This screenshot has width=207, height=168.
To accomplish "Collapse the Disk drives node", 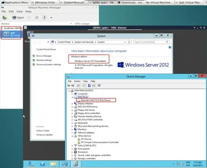I will point(72,97).
